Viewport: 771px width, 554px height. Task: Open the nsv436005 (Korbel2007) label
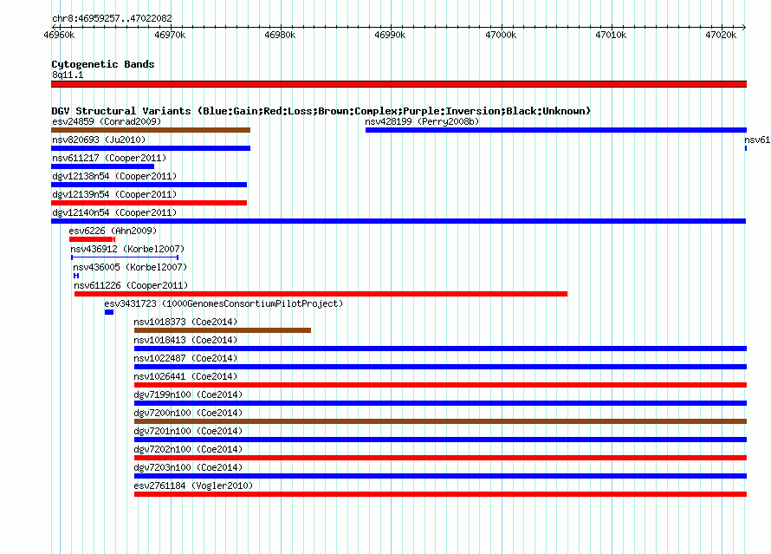coord(130,267)
